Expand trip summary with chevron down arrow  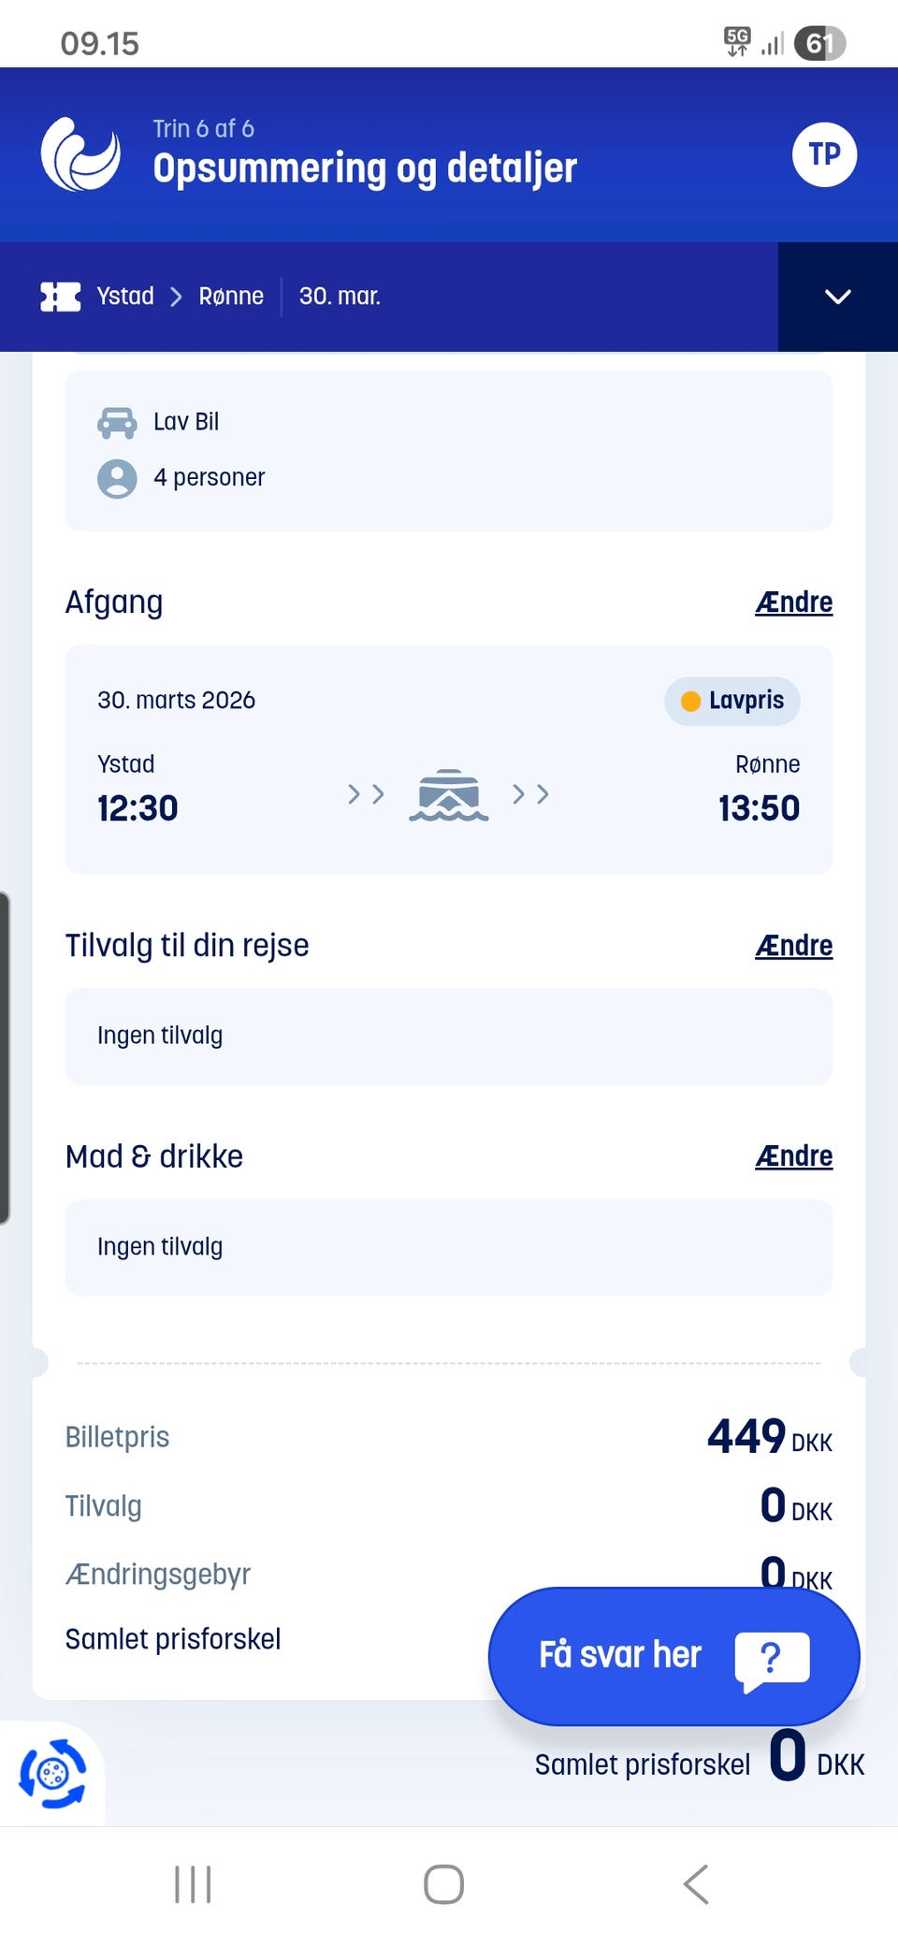(837, 297)
